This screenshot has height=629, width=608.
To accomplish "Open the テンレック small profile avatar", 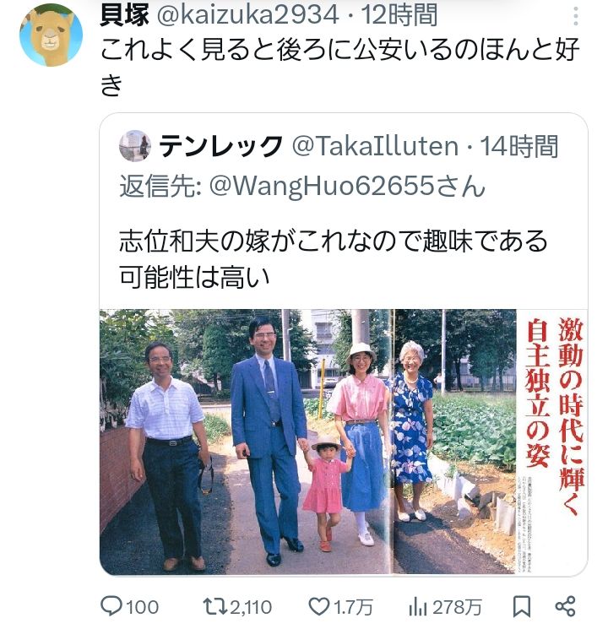I will [135, 145].
